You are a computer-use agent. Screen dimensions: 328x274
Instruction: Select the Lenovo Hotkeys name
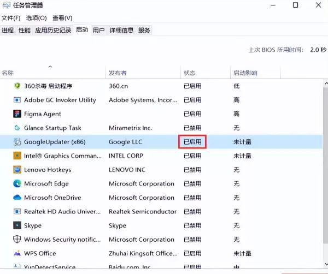48,170
